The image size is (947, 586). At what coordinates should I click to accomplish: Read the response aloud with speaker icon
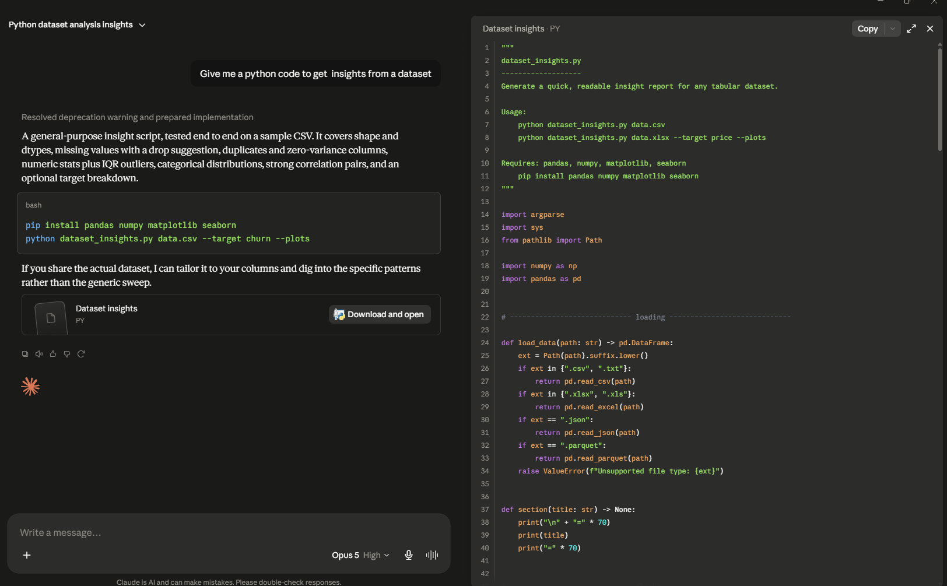point(39,354)
